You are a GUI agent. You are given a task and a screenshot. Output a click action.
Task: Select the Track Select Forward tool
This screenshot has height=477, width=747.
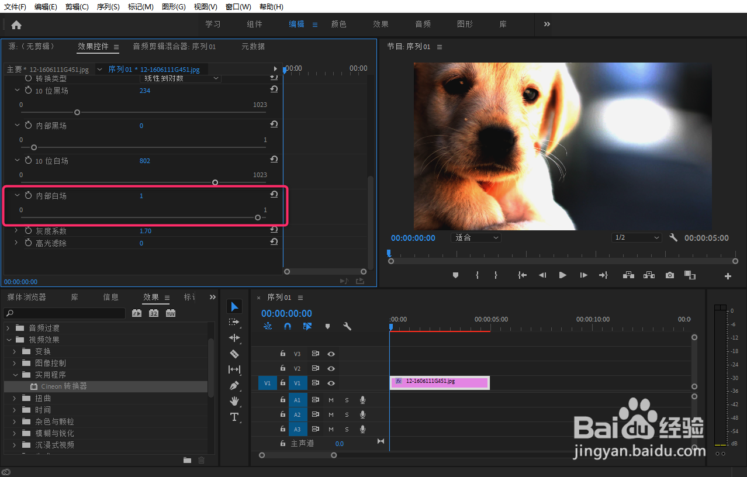pos(234,322)
